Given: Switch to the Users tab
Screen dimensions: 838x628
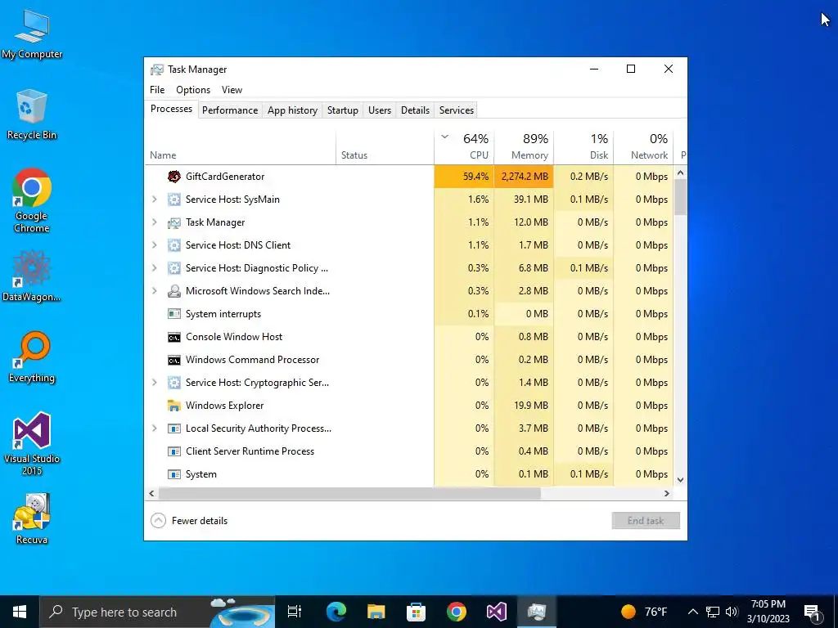Looking at the screenshot, I should tap(380, 110).
